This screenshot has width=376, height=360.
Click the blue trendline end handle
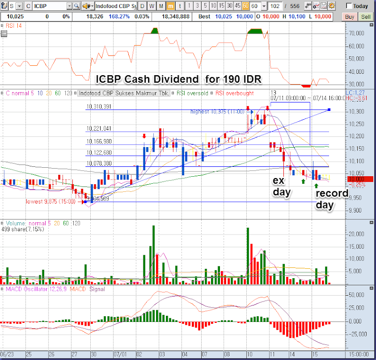click(329, 110)
